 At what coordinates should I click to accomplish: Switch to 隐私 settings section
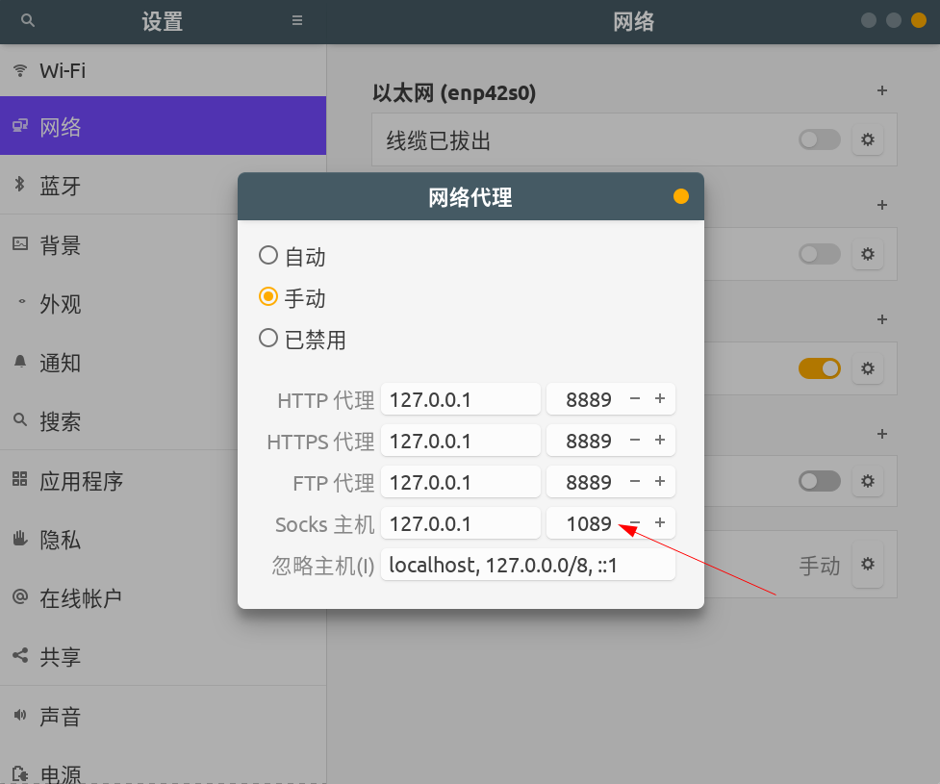[60, 539]
